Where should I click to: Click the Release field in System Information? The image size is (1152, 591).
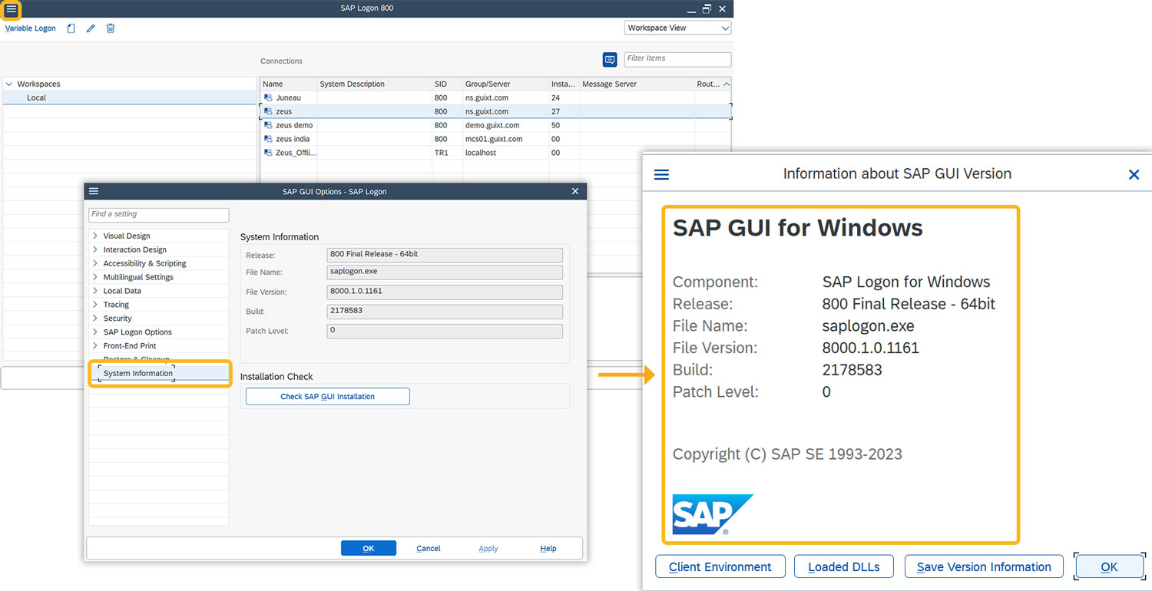point(445,256)
